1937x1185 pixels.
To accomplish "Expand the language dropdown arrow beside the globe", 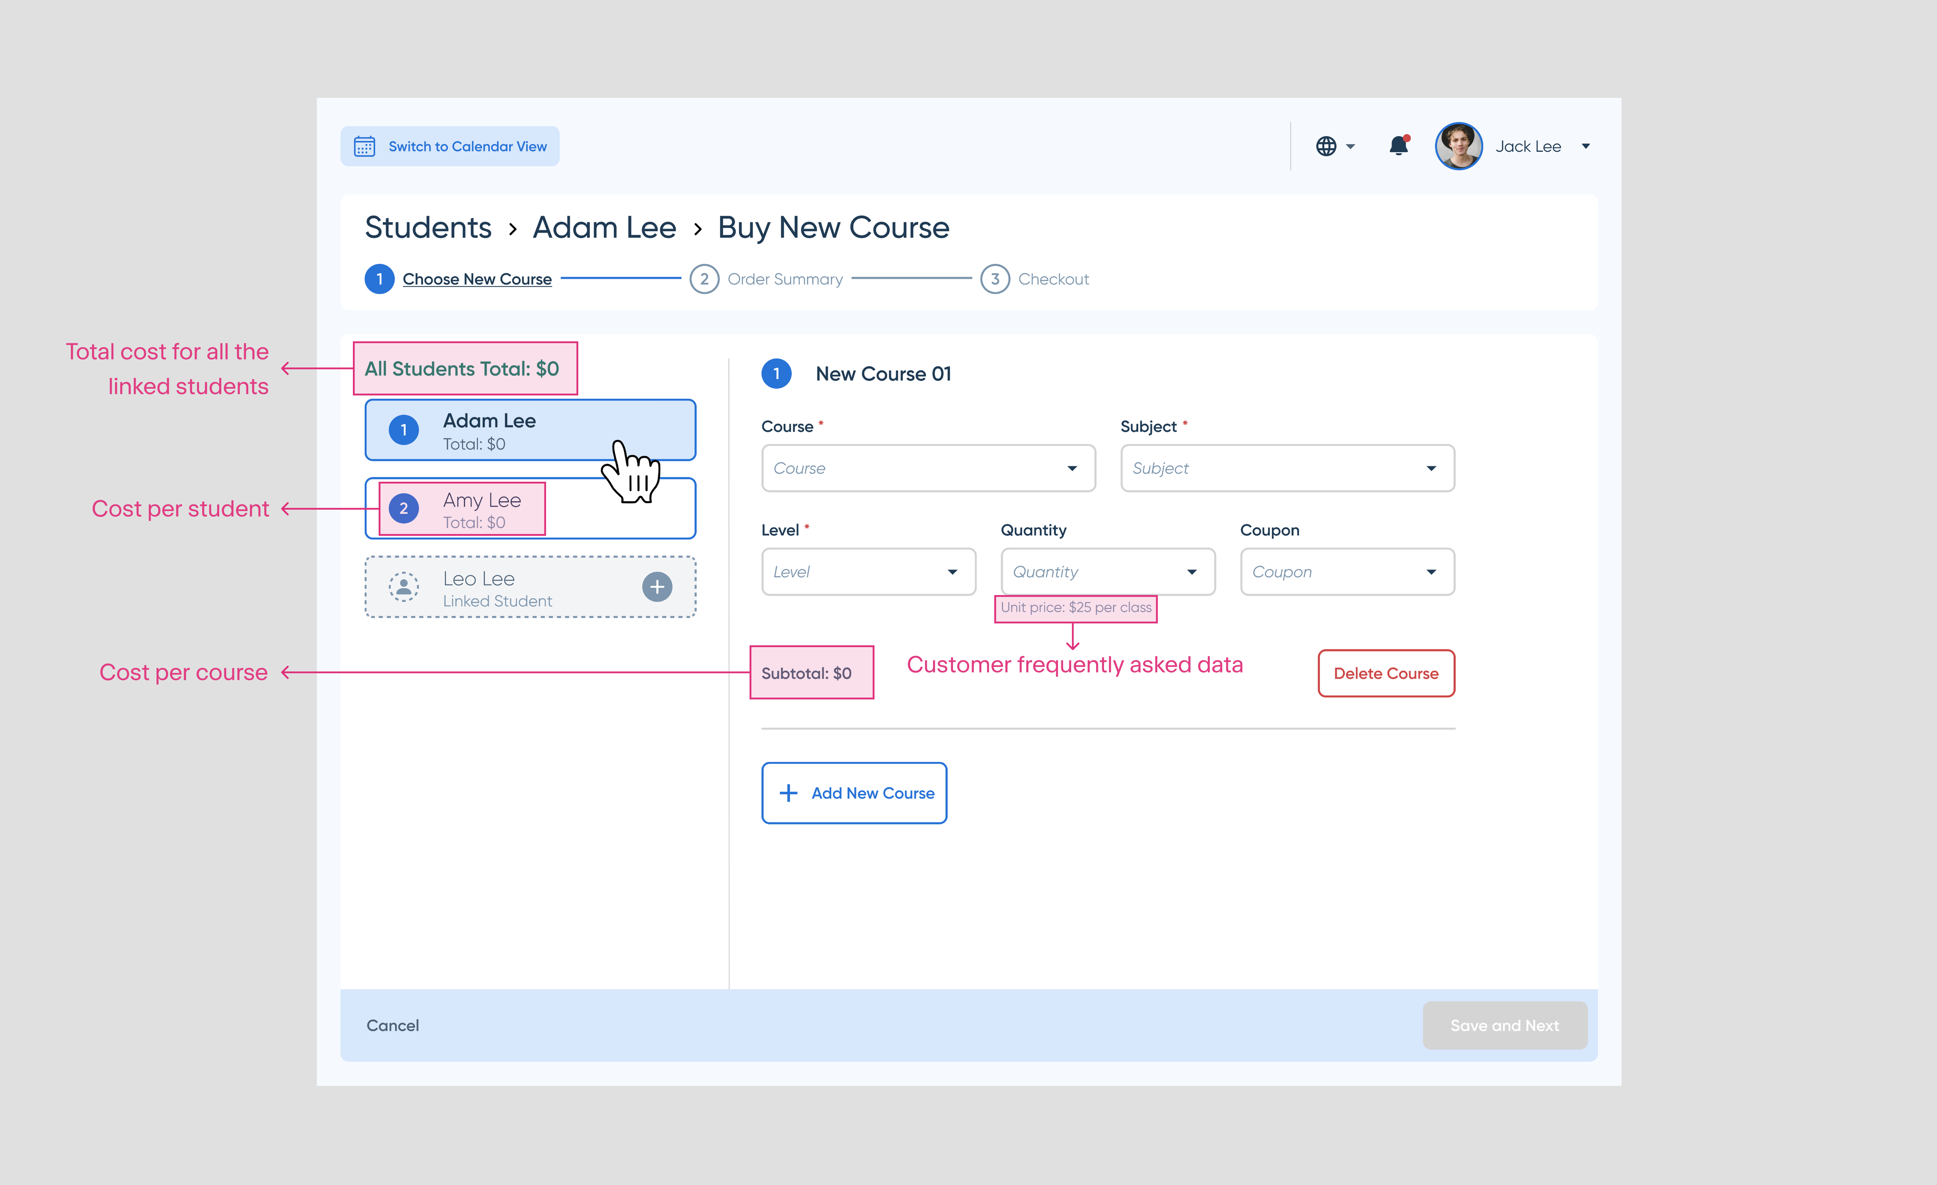I will [1351, 146].
